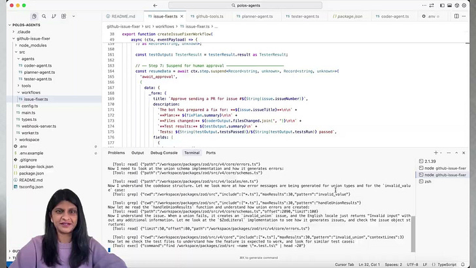
Task: Toggle the bottom panel layout icon
Action: (450, 5)
